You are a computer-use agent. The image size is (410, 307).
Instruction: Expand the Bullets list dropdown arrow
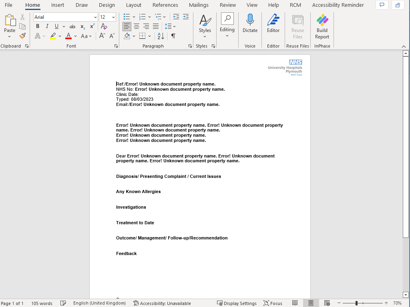pos(134,17)
